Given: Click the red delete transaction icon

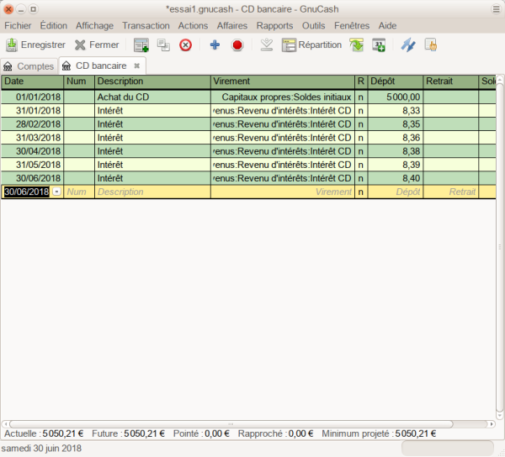Looking at the screenshot, I should tap(186, 45).
